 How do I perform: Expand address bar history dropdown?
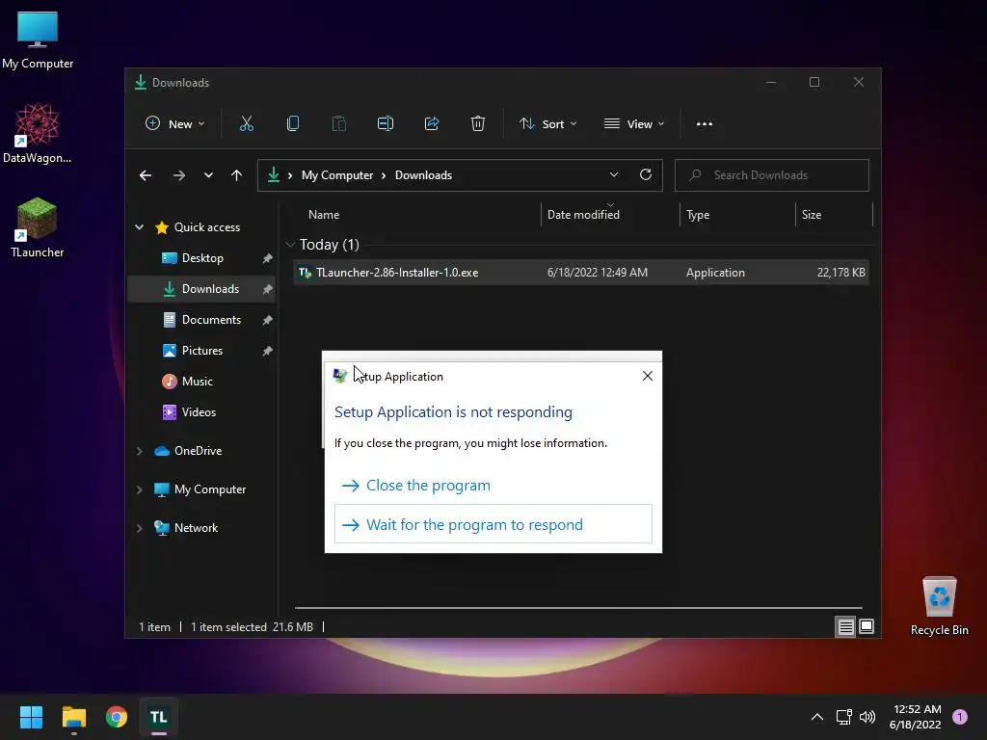(614, 175)
